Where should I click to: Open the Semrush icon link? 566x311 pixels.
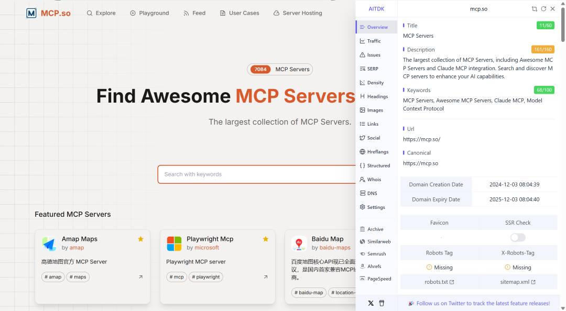click(363, 254)
